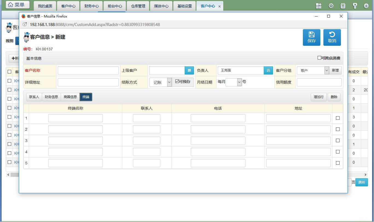Click the Save (保存) floppy disk button
The width and height of the screenshot is (374, 222).
(x=311, y=37)
